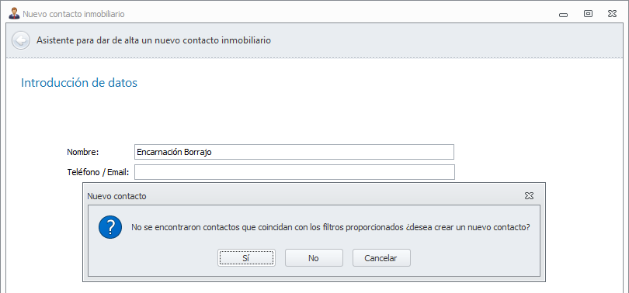Click the back arrow in wizard header
Screen dimensions: 629x293
tap(21, 40)
